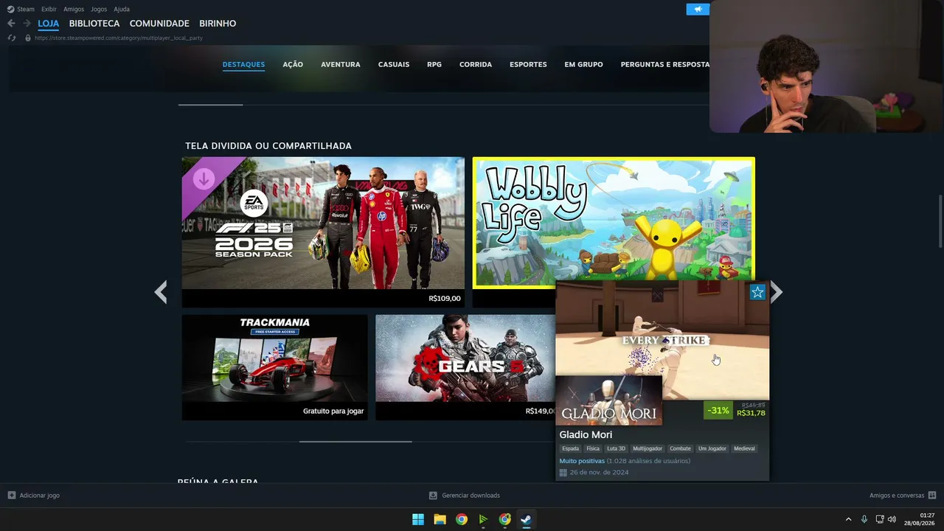Select the CASUAIS category tab
944x531 pixels.
tap(394, 64)
